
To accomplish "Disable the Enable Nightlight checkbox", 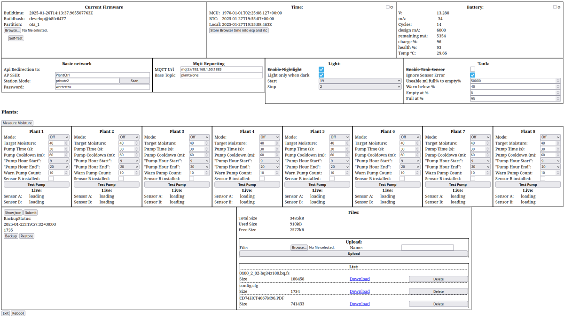I will 321,69.
